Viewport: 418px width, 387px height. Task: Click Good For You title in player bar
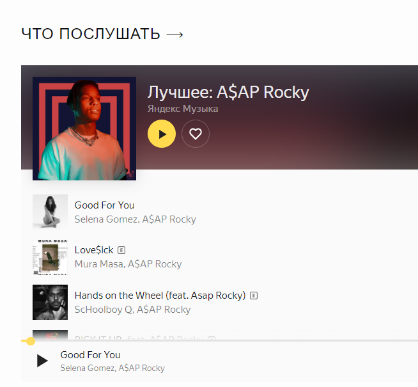tap(90, 355)
